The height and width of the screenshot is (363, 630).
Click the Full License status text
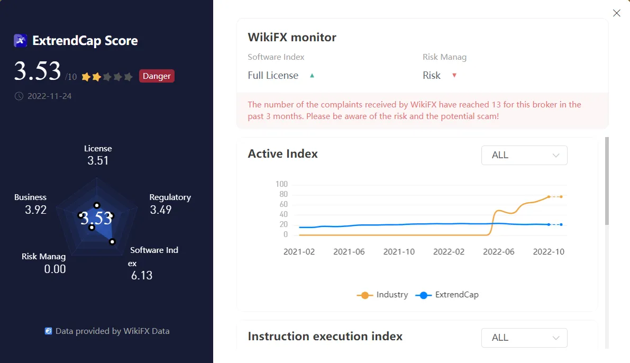coord(273,76)
